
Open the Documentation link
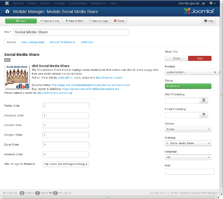coord(91,85)
